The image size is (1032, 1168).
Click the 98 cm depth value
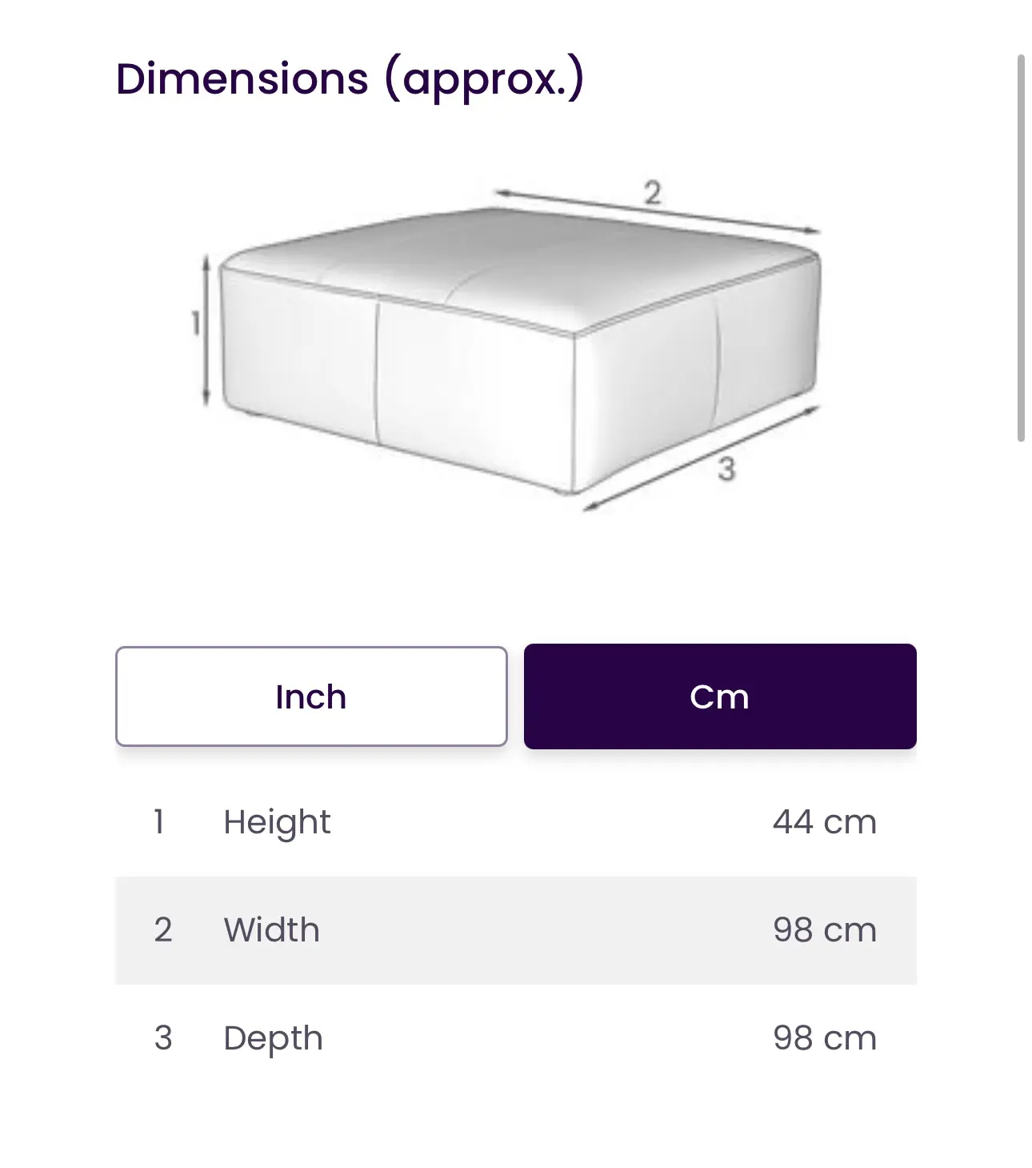[825, 1038]
